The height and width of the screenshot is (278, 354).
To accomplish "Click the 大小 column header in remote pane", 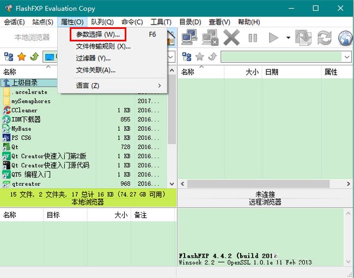I will (252, 72).
